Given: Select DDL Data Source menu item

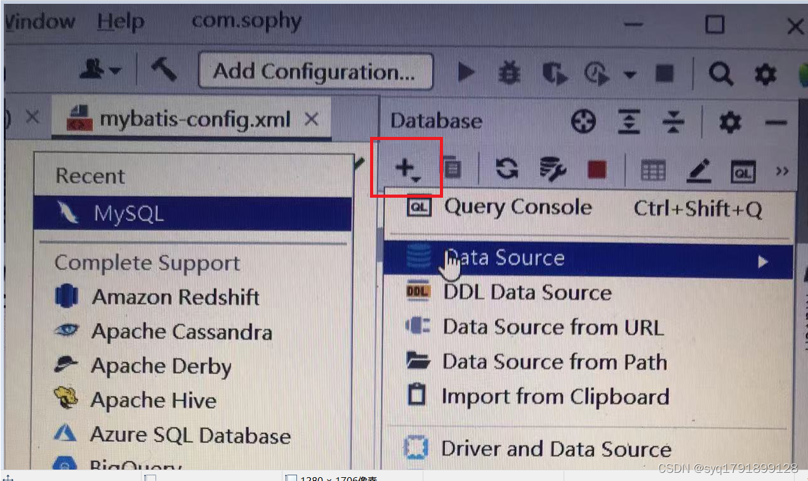Looking at the screenshot, I should (588, 292).
